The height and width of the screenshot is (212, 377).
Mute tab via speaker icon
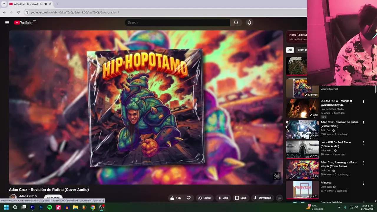[x=45, y=4]
